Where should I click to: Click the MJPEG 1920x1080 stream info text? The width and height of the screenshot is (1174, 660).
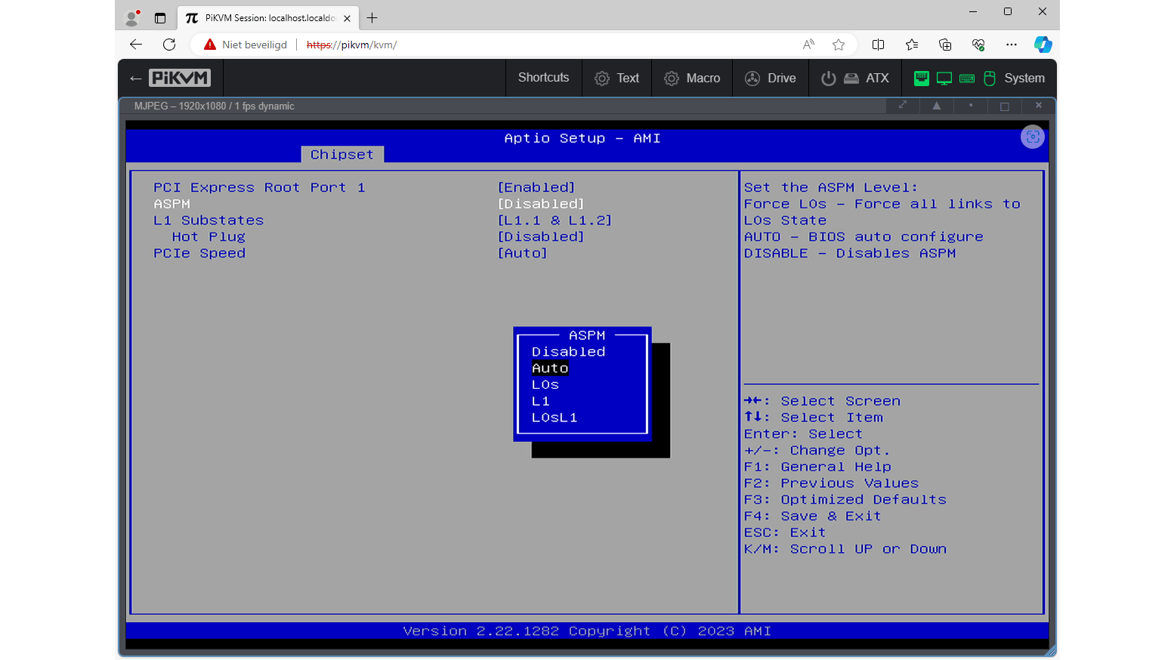pos(215,106)
